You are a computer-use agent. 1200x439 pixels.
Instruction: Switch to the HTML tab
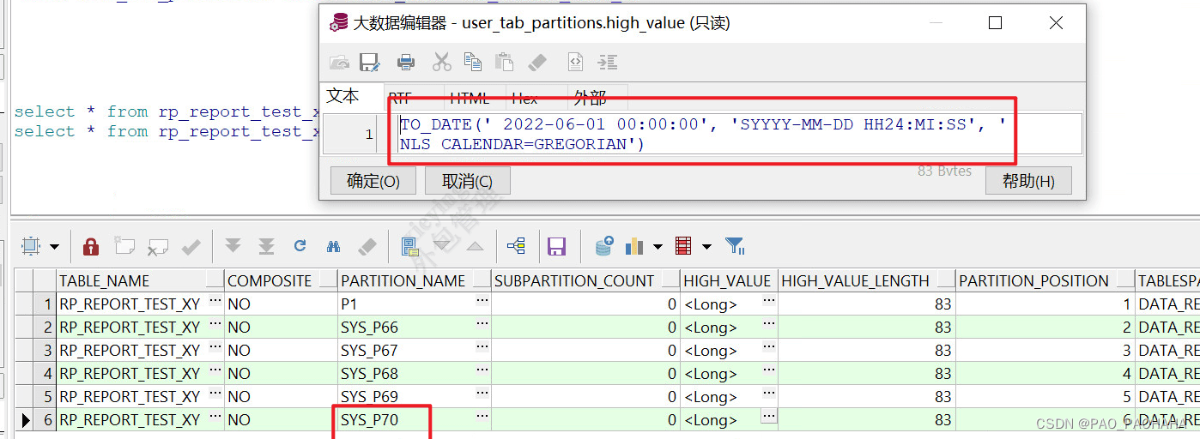click(470, 98)
